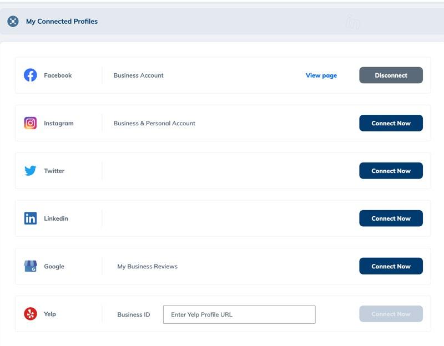
Task: Focus the Enter Yelp Profile URL field
Action: [x=239, y=314]
